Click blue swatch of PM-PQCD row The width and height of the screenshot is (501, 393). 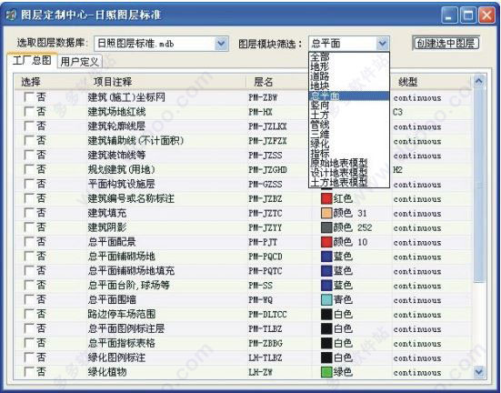coord(326,257)
